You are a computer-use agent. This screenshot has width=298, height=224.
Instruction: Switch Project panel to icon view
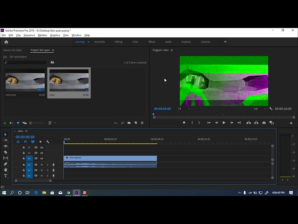click(18, 123)
